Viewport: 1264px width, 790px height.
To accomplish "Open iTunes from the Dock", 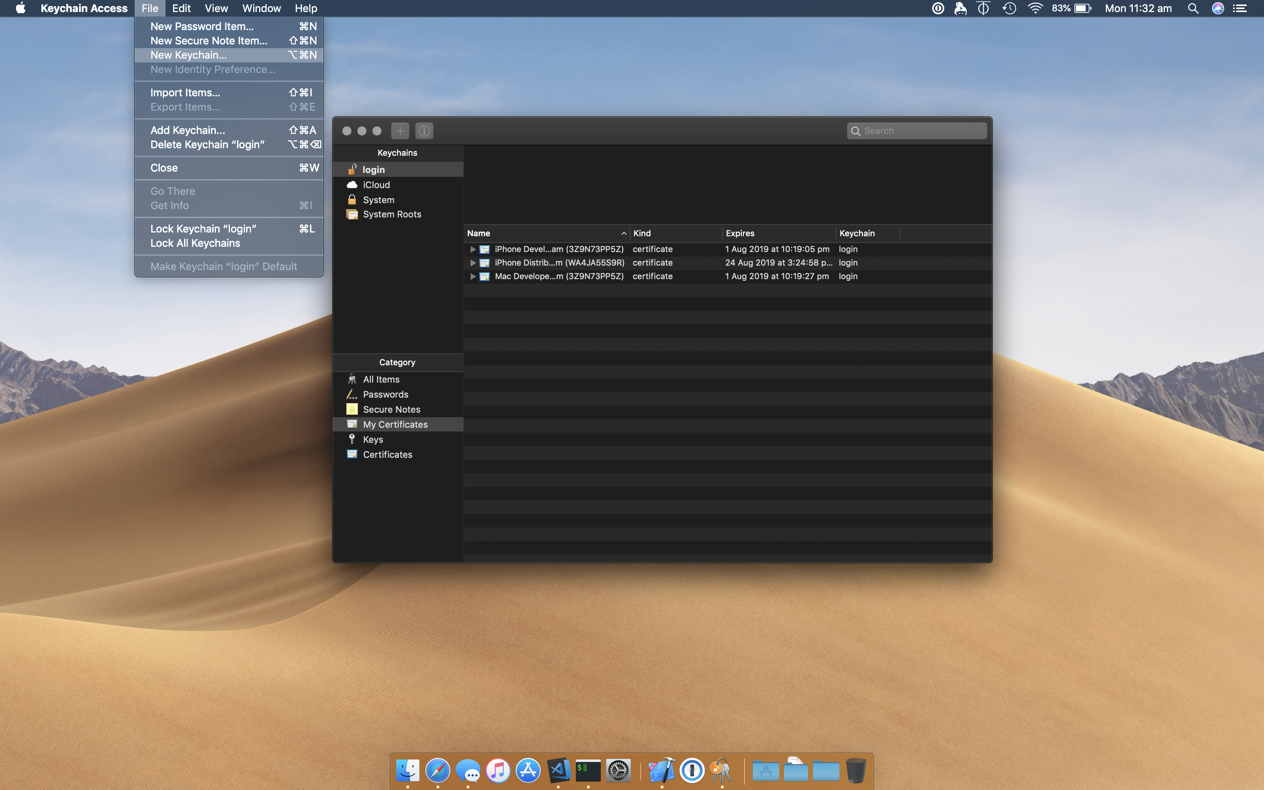I will tap(498, 770).
